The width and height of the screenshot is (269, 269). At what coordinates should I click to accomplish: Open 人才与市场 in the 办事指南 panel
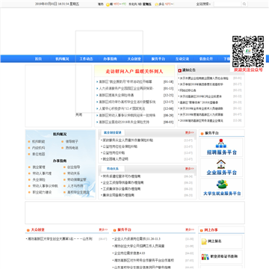click(x=75, y=186)
